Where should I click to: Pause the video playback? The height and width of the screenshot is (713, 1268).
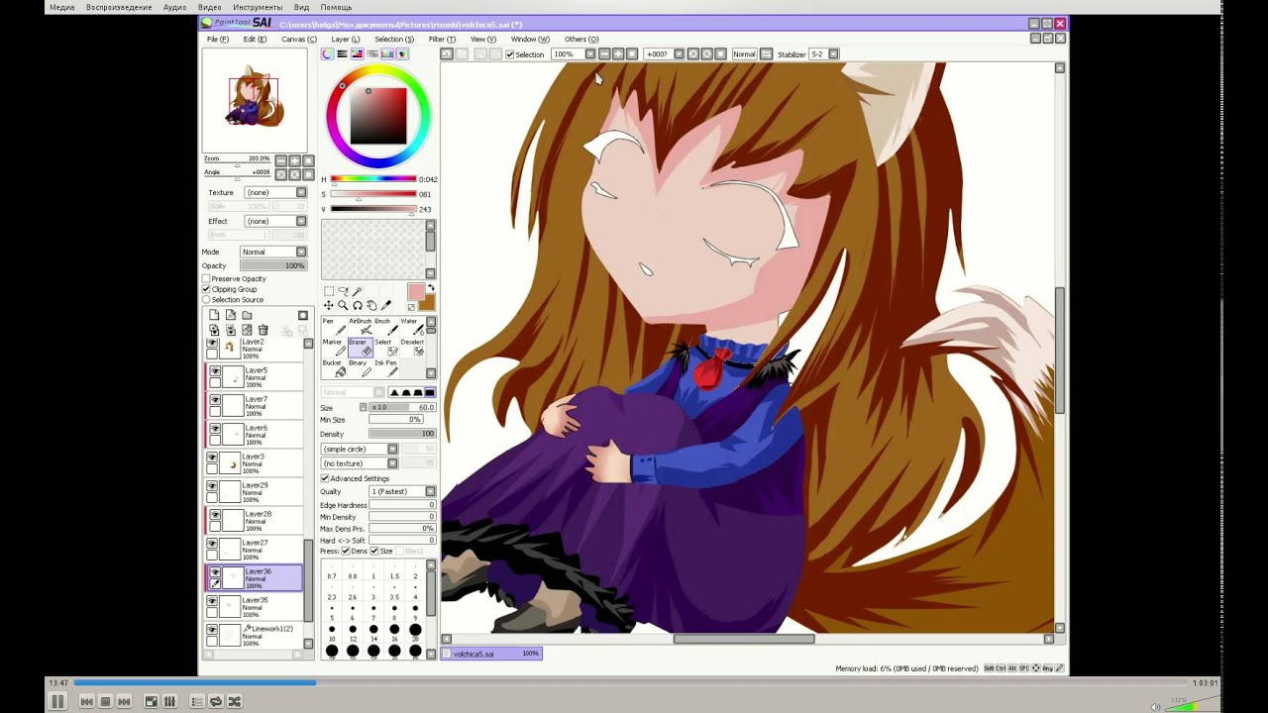tap(57, 701)
